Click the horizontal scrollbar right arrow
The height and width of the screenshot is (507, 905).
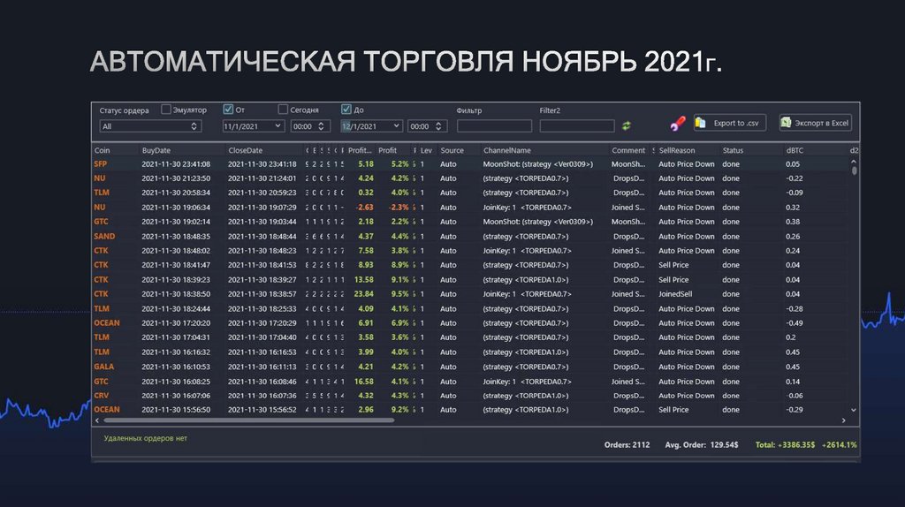pos(844,420)
